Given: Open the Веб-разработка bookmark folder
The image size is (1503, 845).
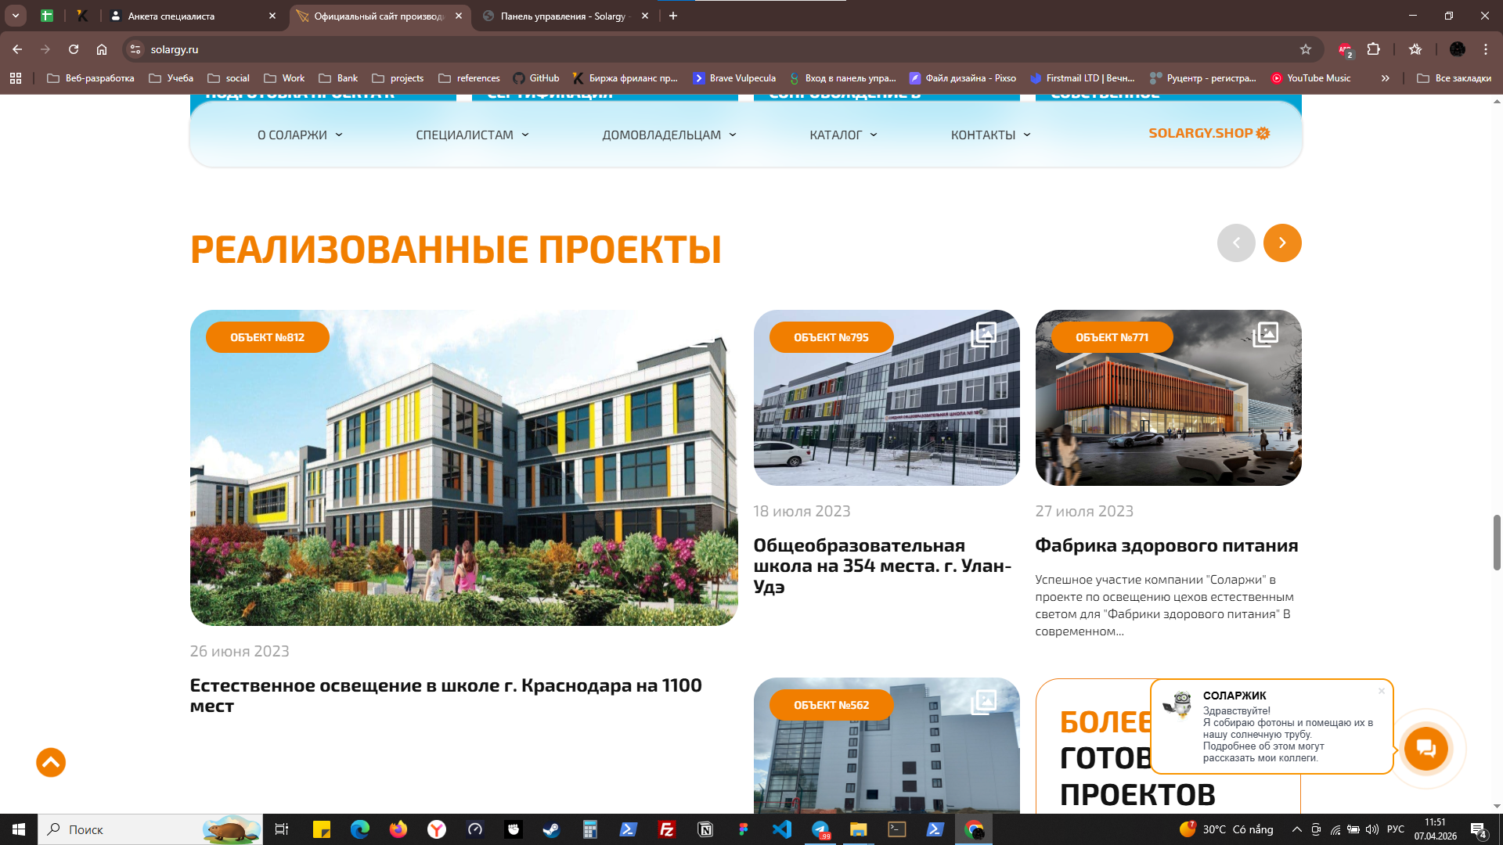Looking at the screenshot, I should [x=91, y=78].
